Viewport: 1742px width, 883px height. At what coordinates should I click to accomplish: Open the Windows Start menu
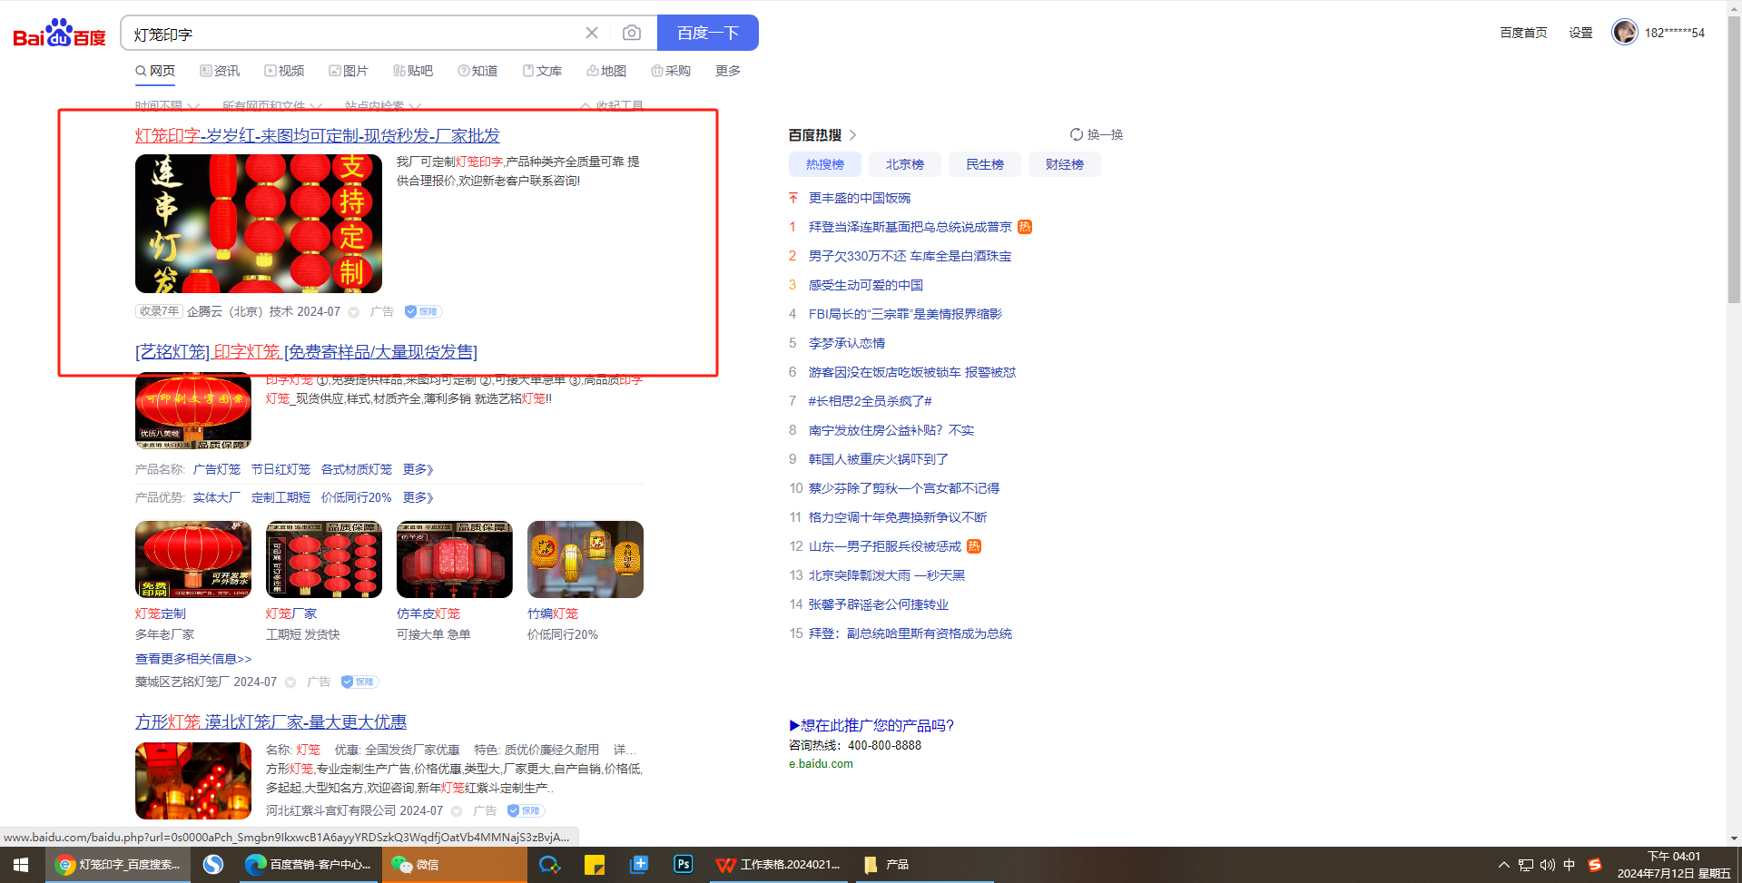click(21, 865)
